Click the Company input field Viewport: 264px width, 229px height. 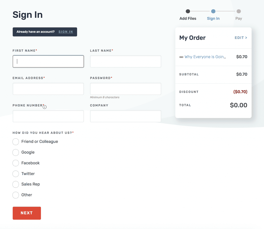point(126,116)
